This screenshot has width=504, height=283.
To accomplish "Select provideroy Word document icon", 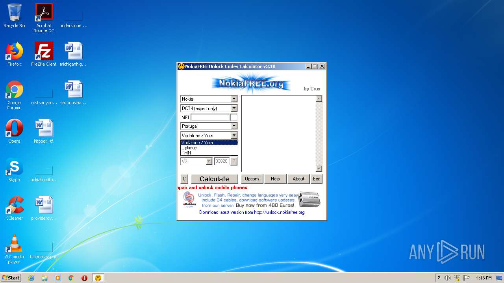I will tap(44, 208).
